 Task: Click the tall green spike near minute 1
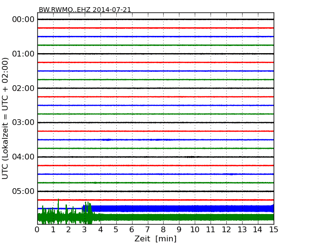pos(58,206)
